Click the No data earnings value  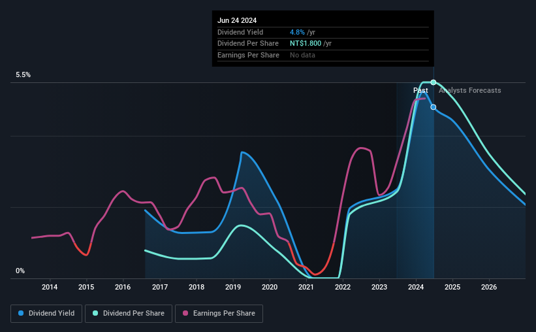click(302, 55)
